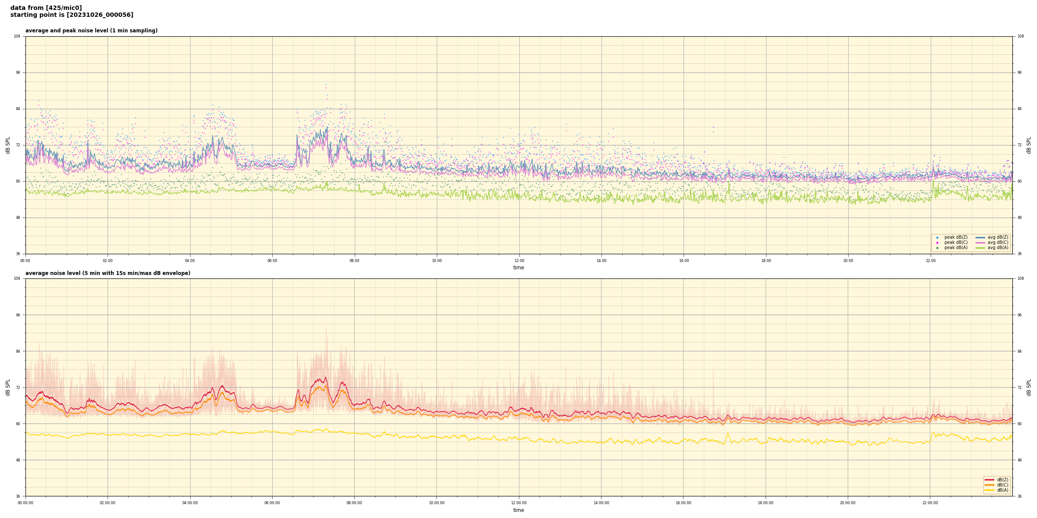The width and height of the screenshot is (1037, 518).
Task: Select the 12:00 tick on top chart axis
Action: (x=519, y=261)
